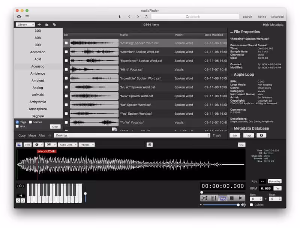Screen dimensions: 300x228
Task: Click the loud speaker volume icon
Action: [243, 205]
